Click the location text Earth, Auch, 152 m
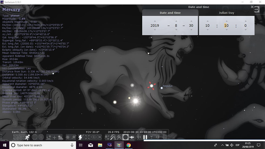The image size is (265, 149). 24,132
